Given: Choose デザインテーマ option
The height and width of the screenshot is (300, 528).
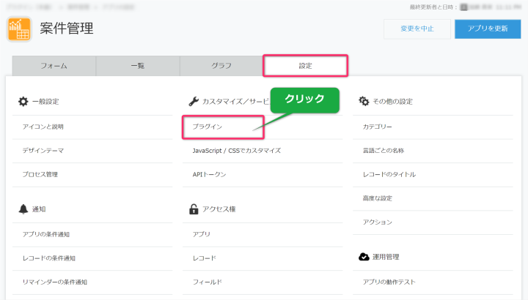Looking at the screenshot, I should pyautogui.click(x=43, y=150).
